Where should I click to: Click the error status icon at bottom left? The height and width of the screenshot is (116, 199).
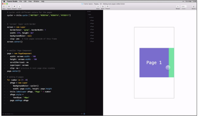point(3,114)
